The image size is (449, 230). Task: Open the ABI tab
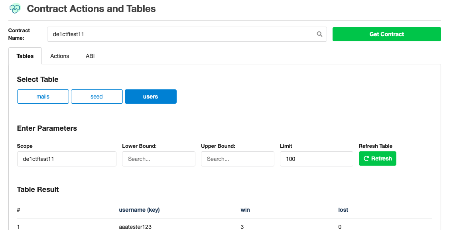pyautogui.click(x=90, y=56)
